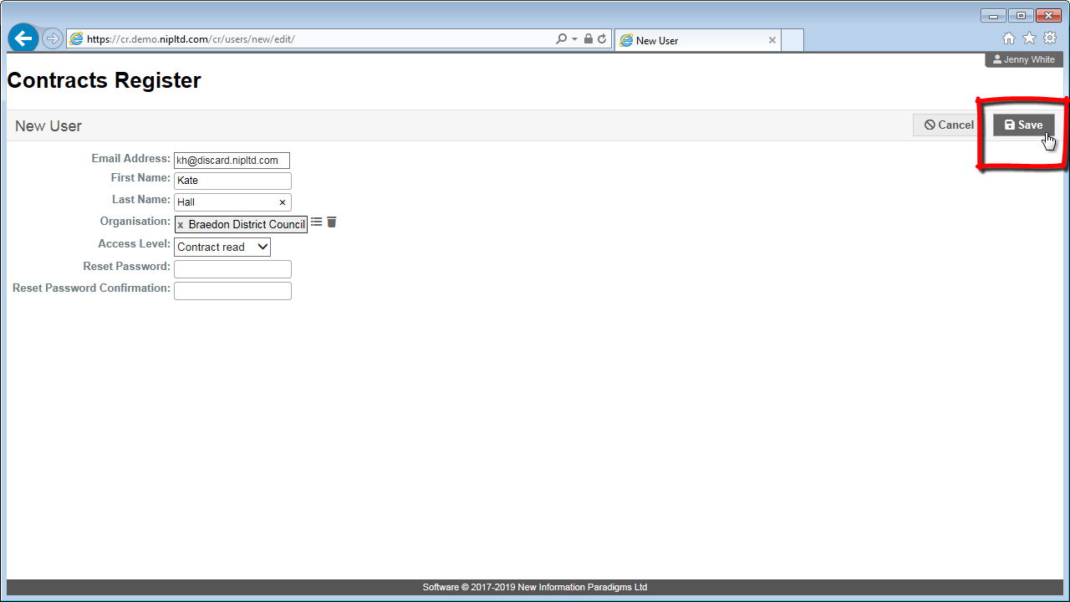Open the Access Level dropdown

click(222, 247)
